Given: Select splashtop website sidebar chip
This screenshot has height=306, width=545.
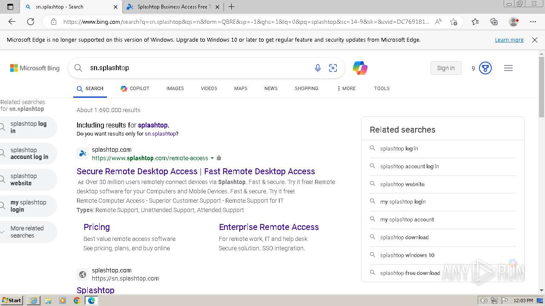Looking at the screenshot, I should [29, 179].
